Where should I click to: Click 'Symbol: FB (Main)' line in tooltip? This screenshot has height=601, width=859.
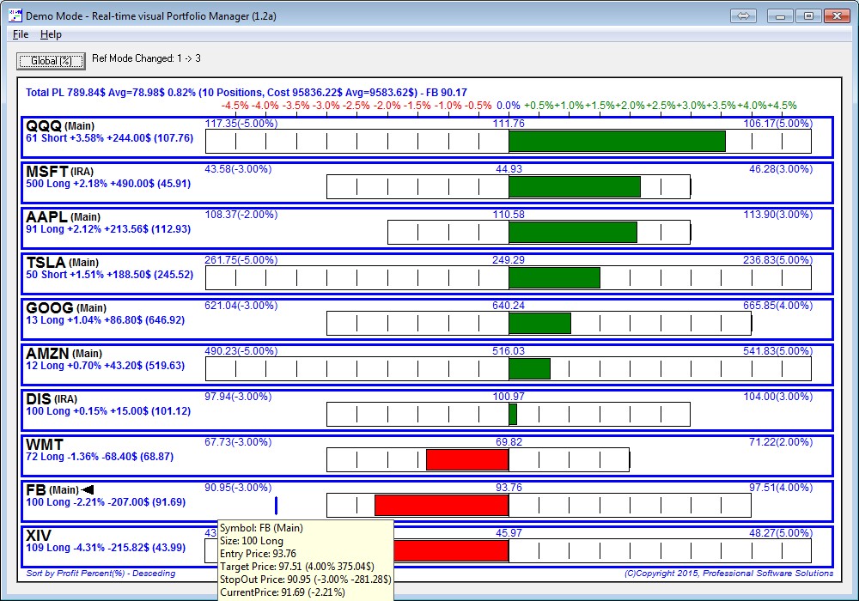coord(261,528)
